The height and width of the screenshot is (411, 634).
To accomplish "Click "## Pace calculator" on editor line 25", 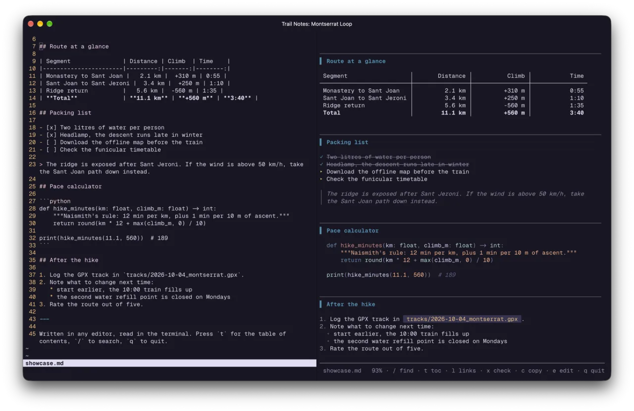I will pyautogui.click(x=70, y=186).
